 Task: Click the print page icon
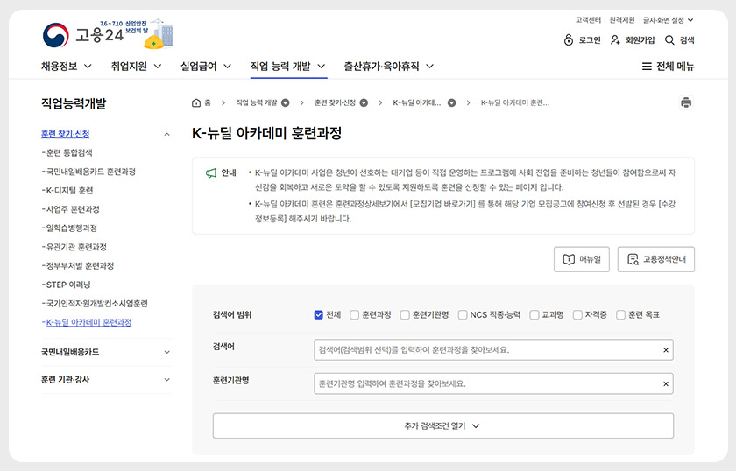point(686,102)
